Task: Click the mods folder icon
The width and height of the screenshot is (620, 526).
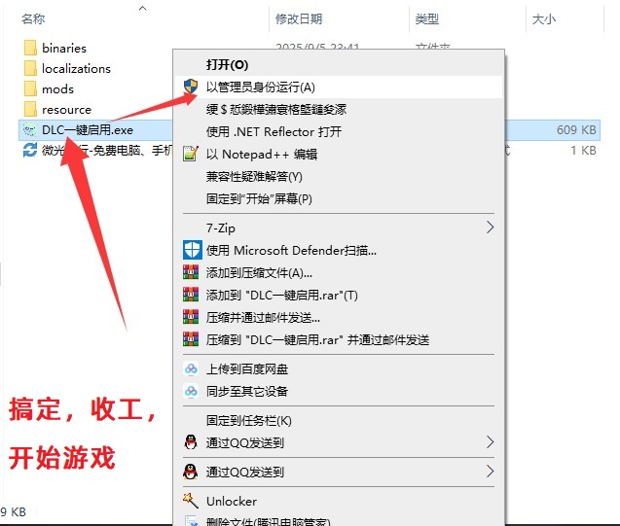Action: [x=30, y=88]
